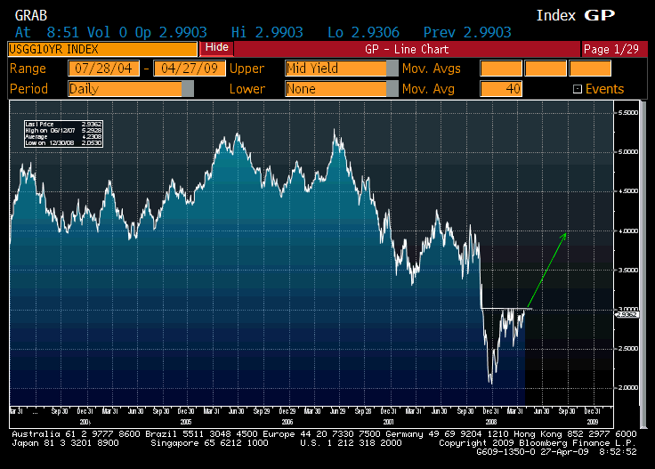
Task: Click the last price marker on the y-axis
Action: coord(628,313)
